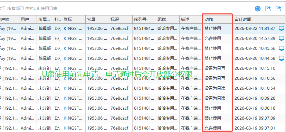Click the D:\ drive cell in the 11:31:37 row
This screenshot has height=132, width=286.
point(57,29)
